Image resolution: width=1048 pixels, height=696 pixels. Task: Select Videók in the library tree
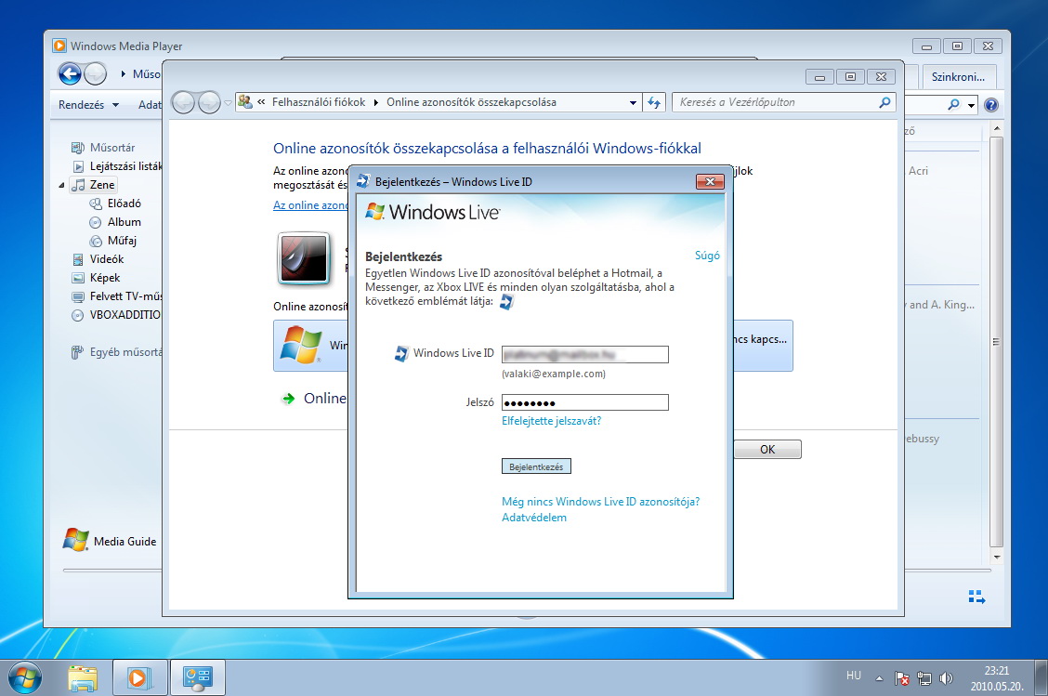(x=106, y=259)
